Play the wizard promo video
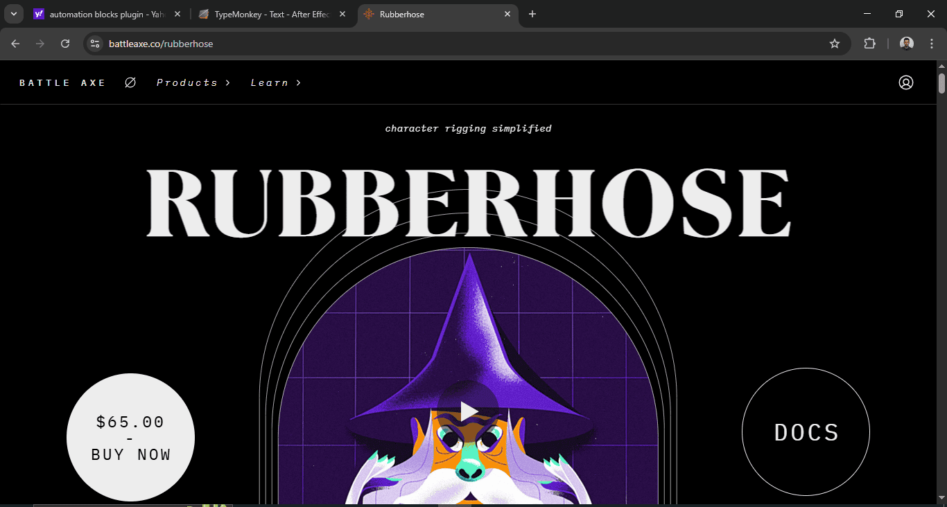The width and height of the screenshot is (947, 507). (469, 411)
